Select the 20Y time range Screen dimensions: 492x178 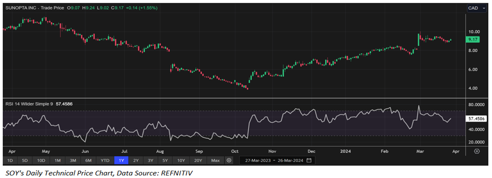[198, 160]
